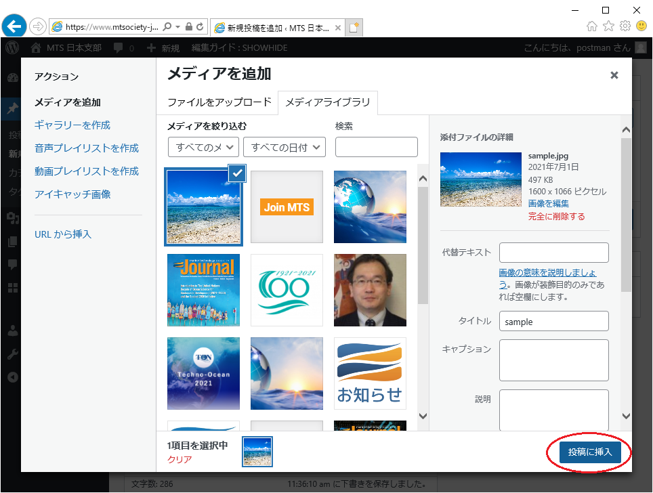
Task: Click the 代替テキスト input field
Action: tap(553, 253)
